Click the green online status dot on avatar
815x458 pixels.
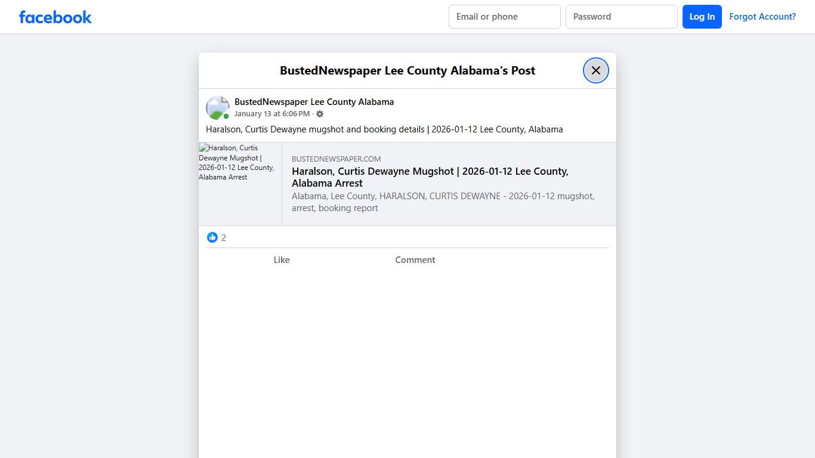coord(226,116)
